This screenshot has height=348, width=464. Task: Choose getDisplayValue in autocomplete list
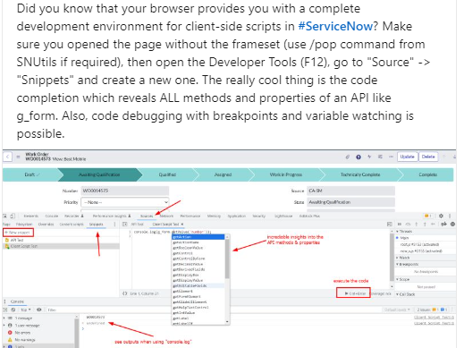(198, 280)
